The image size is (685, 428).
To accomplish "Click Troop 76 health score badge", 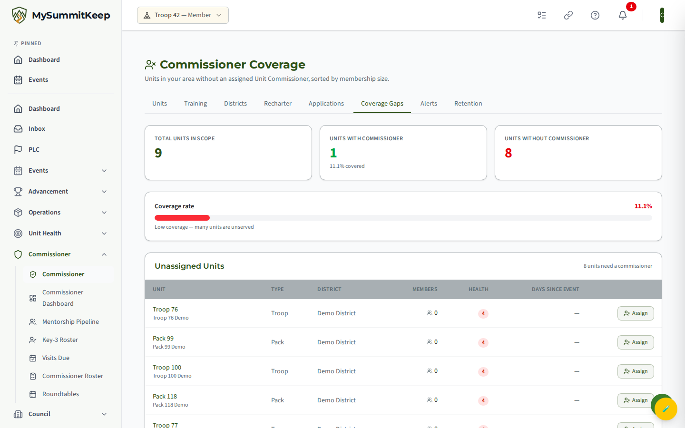I will [x=483, y=313].
